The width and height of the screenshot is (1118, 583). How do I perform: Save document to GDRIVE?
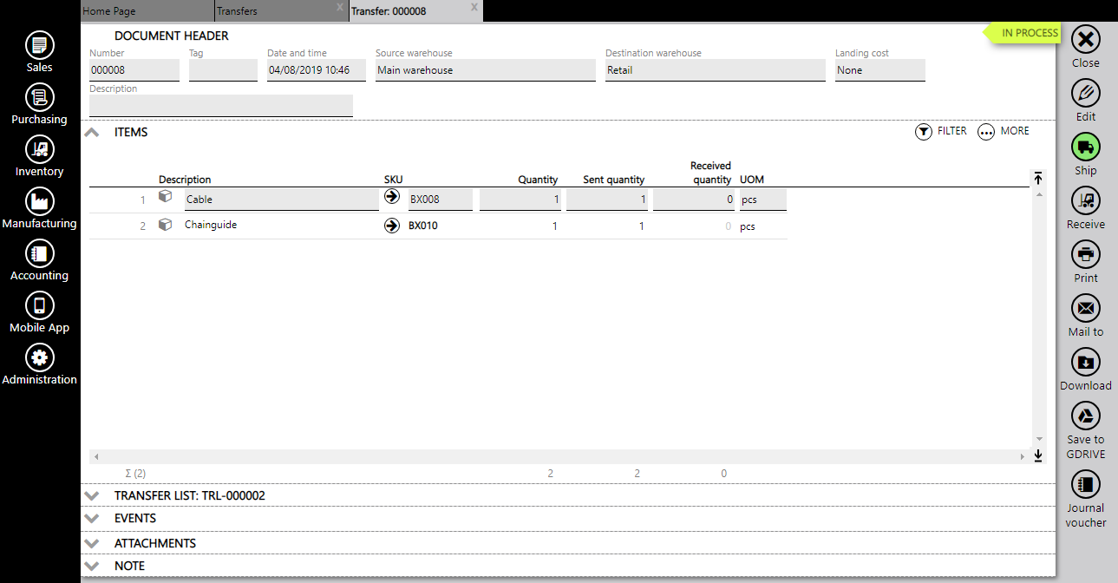[x=1085, y=416]
